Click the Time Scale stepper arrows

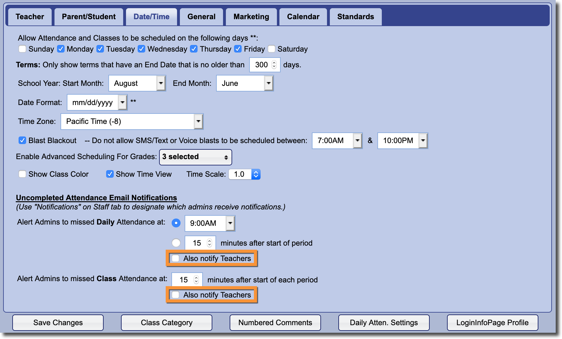[x=256, y=174]
